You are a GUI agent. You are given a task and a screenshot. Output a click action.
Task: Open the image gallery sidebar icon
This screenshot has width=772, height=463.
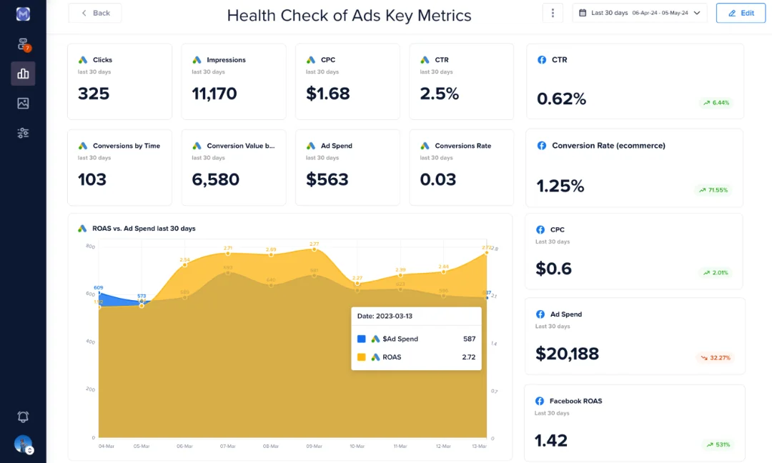[23, 104]
